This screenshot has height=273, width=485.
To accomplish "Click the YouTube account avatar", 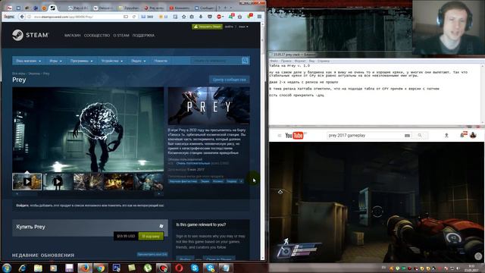I will point(473,135).
